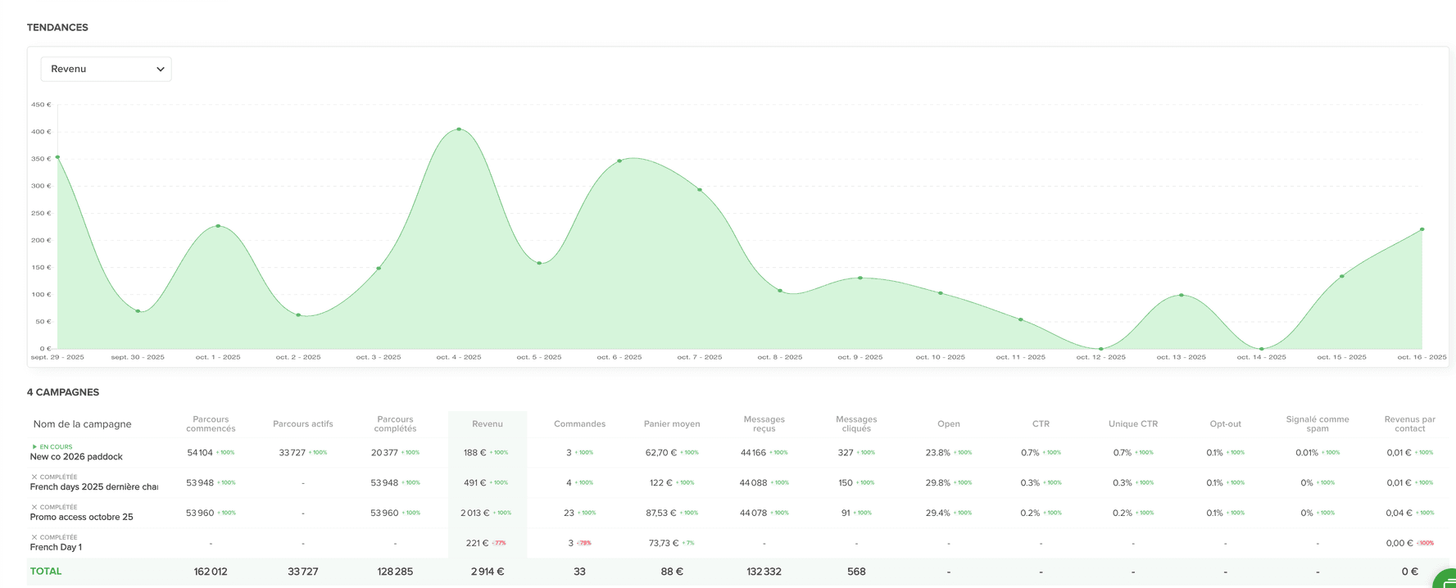Click the 'oct. 4 - 2025' axis label

[x=459, y=358]
